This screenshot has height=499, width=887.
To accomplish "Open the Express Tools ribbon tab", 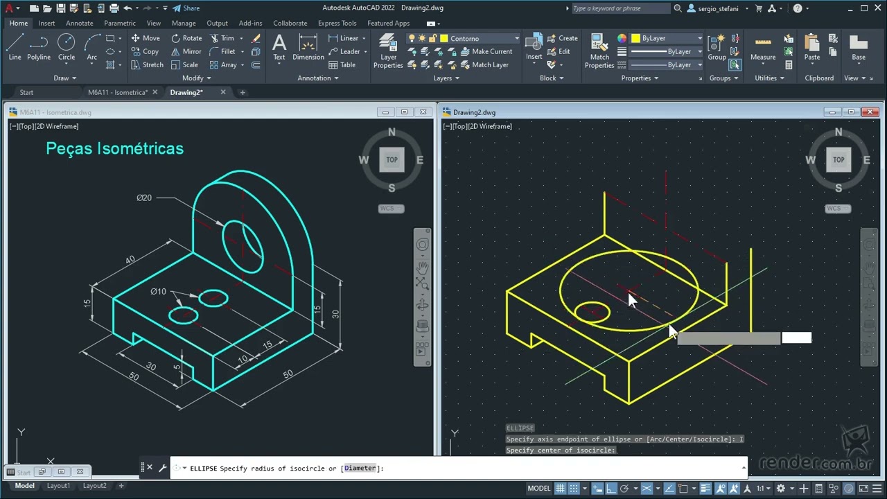I will point(337,23).
